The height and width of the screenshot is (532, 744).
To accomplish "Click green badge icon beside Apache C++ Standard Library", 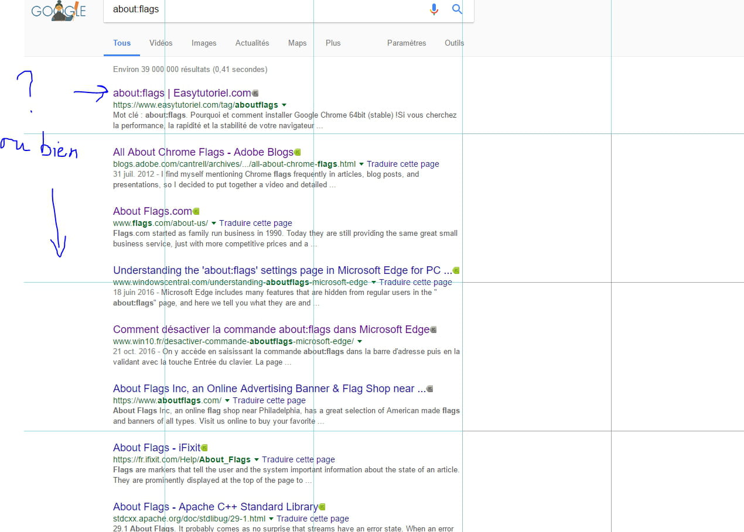I will click(322, 507).
